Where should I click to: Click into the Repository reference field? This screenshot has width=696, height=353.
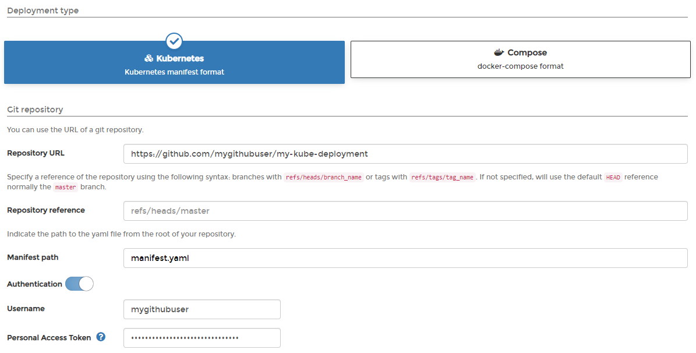[x=405, y=211]
